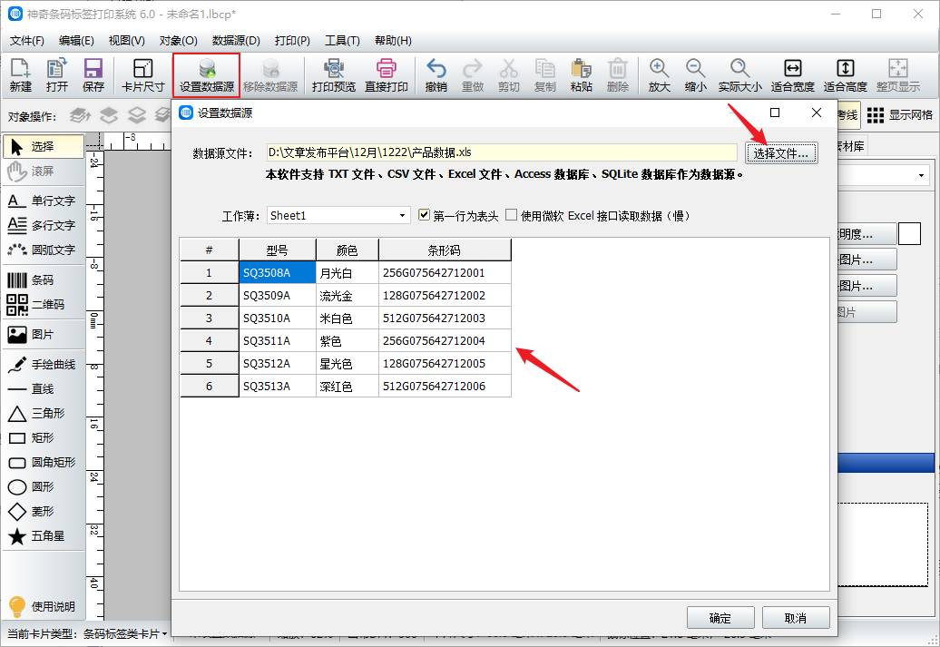Image resolution: width=940 pixels, height=647 pixels.
Task: Open the 对象(O) menu
Action: pos(179,41)
